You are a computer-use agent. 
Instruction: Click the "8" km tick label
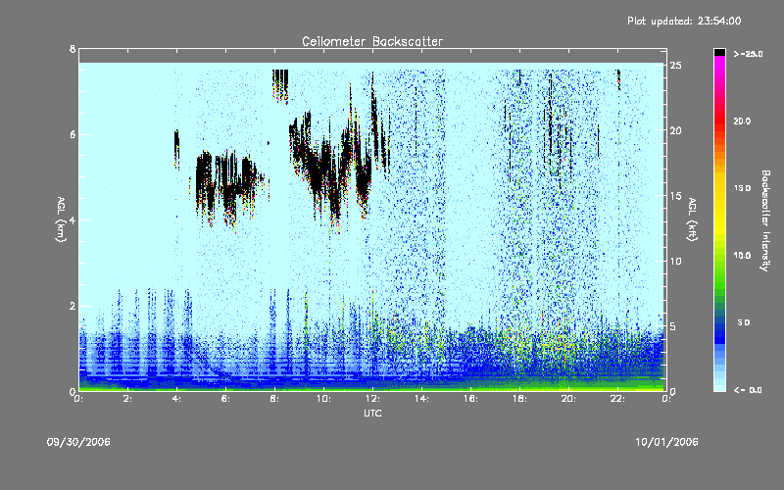pos(73,49)
